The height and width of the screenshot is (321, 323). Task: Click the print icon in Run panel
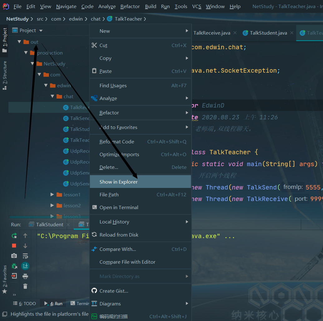(25, 276)
